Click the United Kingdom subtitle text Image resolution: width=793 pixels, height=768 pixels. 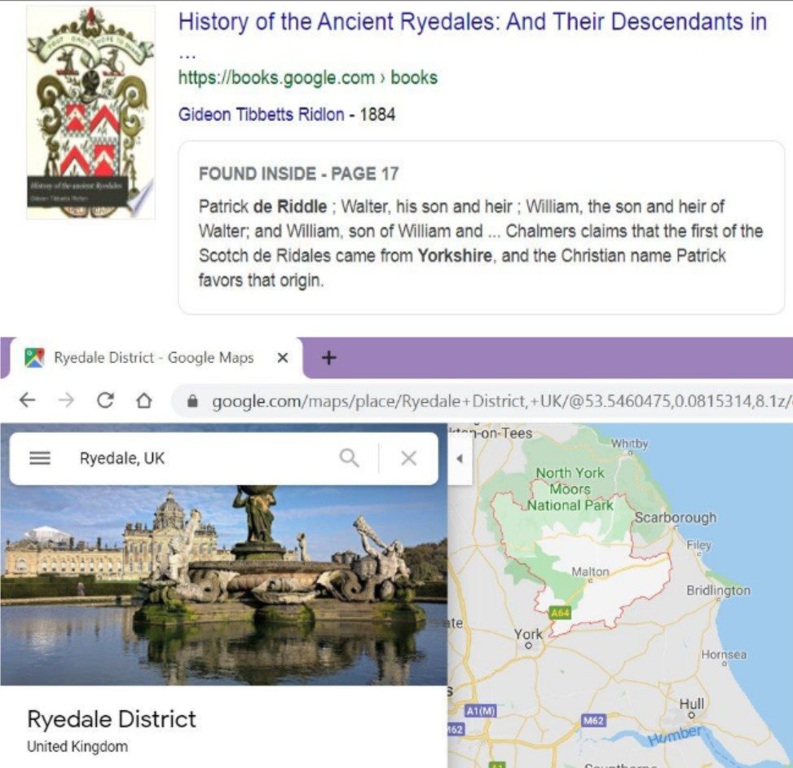(77, 746)
